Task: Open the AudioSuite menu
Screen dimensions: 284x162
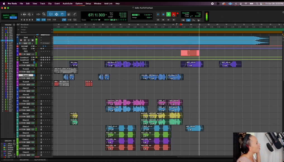Action: (67, 4)
